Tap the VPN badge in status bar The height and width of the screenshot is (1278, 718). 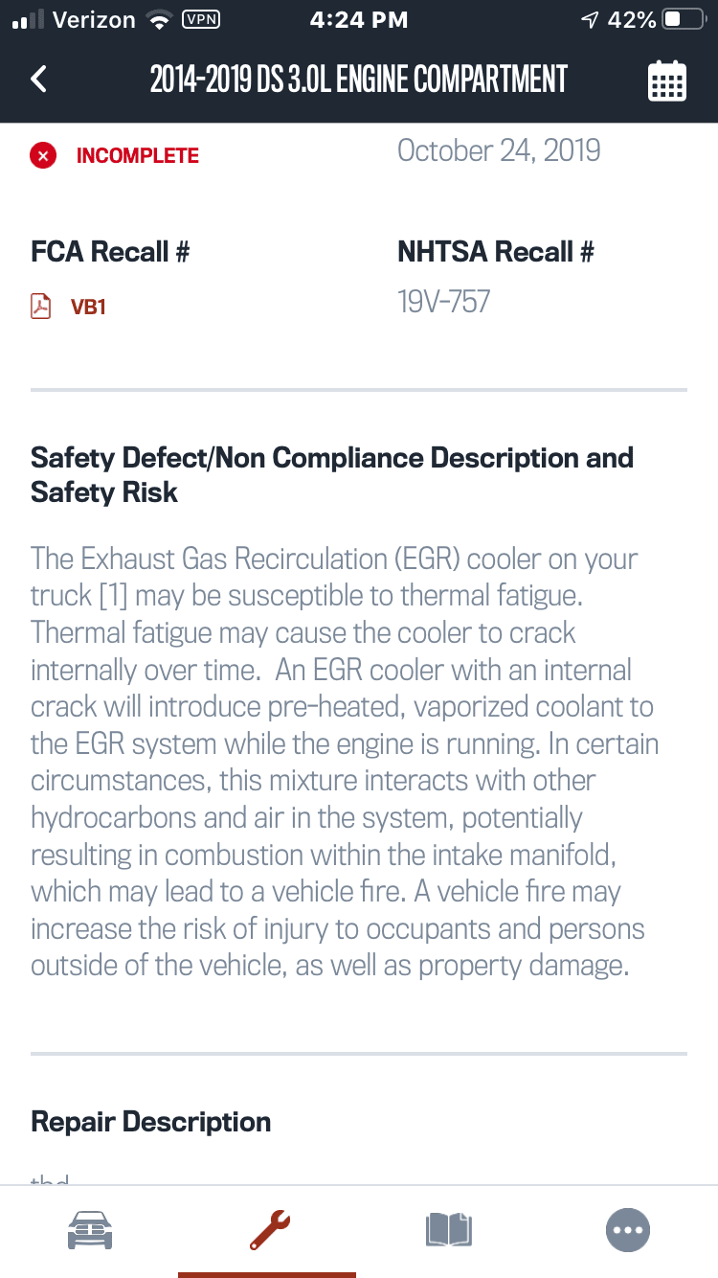(200, 19)
